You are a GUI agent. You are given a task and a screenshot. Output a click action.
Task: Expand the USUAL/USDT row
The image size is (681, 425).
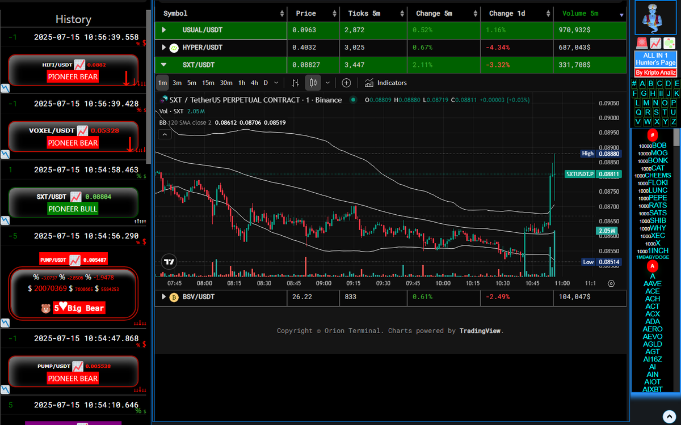pyautogui.click(x=164, y=29)
